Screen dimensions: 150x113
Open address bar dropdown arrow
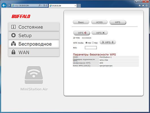pyautogui.click(x=42, y=6)
